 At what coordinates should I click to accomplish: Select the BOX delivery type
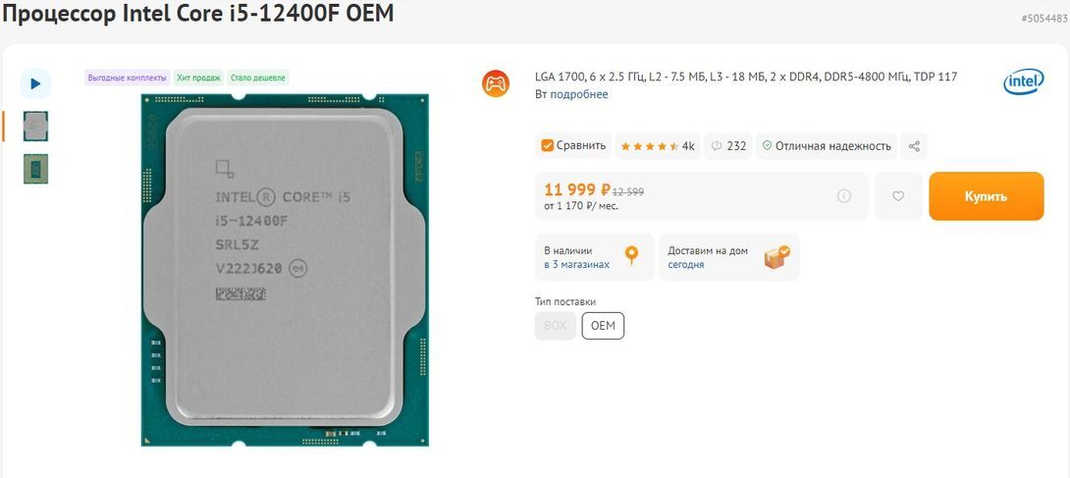tap(556, 326)
